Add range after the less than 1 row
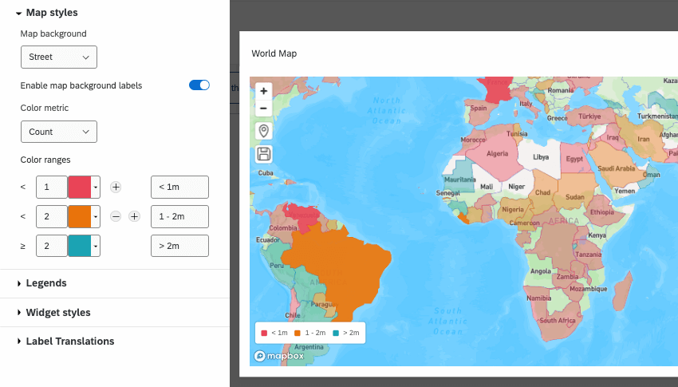Image resolution: width=678 pixels, height=387 pixels. (x=116, y=188)
